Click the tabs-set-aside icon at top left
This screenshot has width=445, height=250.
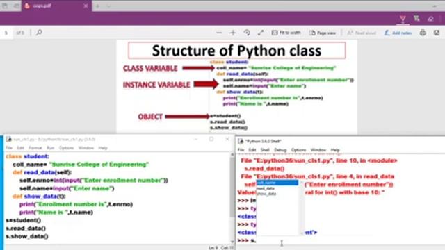[5, 6]
